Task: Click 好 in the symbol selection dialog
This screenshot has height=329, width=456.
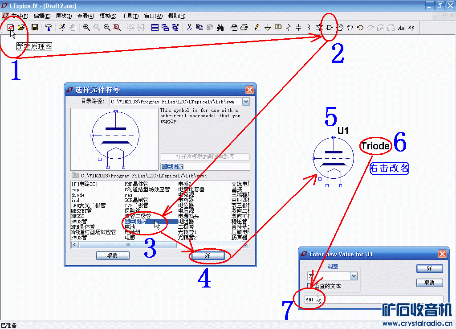Action: pyautogui.click(x=208, y=255)
